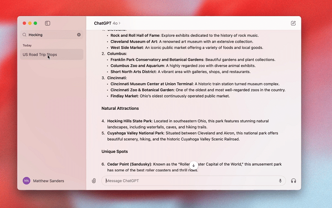Image resolution: width=332 pixels, height=208 pixels.
Task: Open Matthew Sanders account menu
Action: (x=44, y=181)
